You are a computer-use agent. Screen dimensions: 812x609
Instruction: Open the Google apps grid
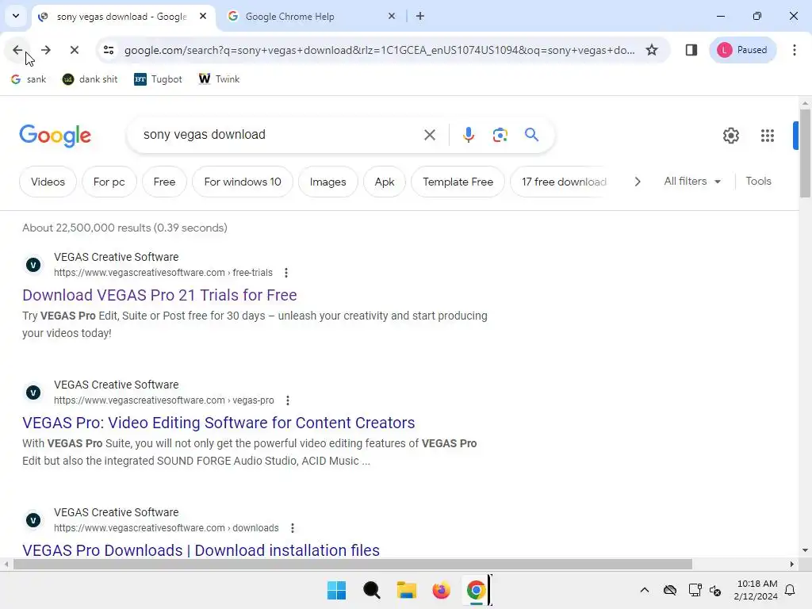(768, 136)
